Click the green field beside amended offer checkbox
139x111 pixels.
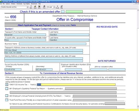tap(74, 12)
